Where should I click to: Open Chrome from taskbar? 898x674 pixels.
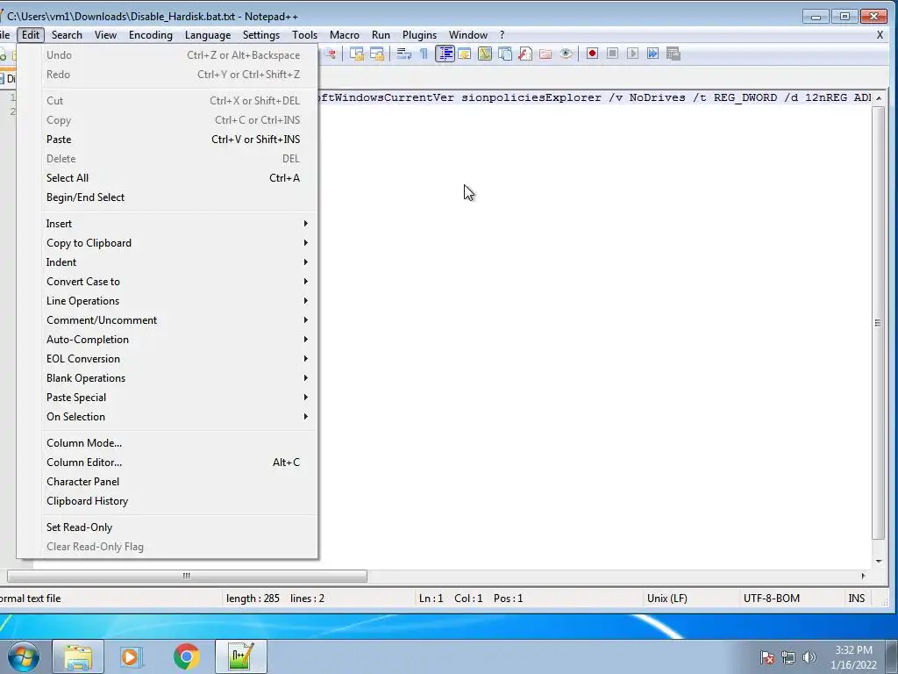(186, 656)
